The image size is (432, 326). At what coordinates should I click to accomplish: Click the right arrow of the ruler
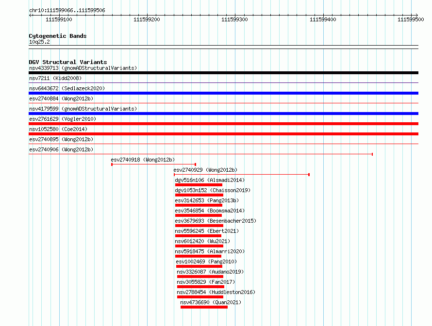pyautogui.click(x=417, y=16)
